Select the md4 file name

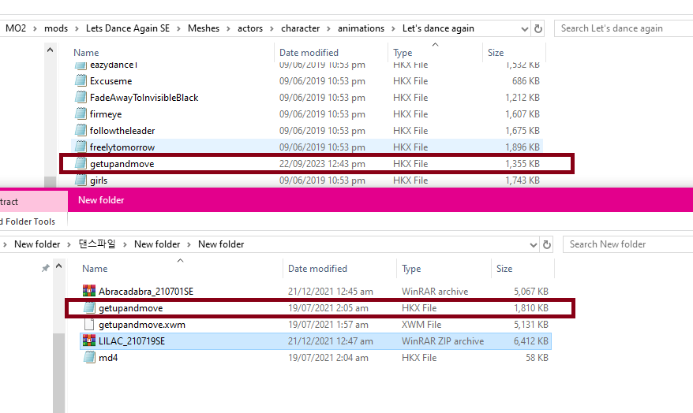(108, 357)
